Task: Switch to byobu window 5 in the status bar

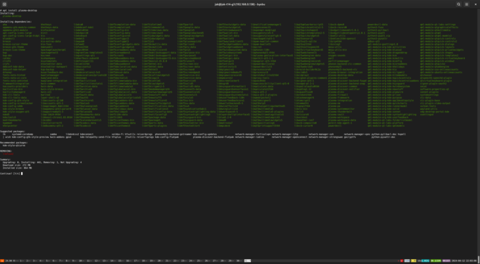Action: coord(48,261)
